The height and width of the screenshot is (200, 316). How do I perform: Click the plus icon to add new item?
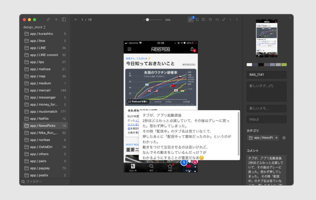tap(56, 20)
